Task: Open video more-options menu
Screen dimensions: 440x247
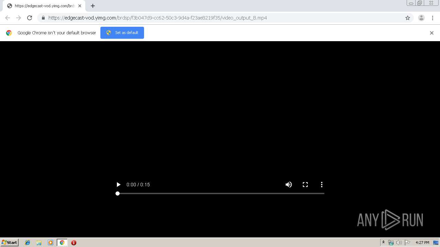Action: (322, 185)
